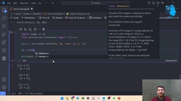This screenshot has width=181, height=101.
Task: Clear All Outputs of the notebook
Action: coord(75,18)
